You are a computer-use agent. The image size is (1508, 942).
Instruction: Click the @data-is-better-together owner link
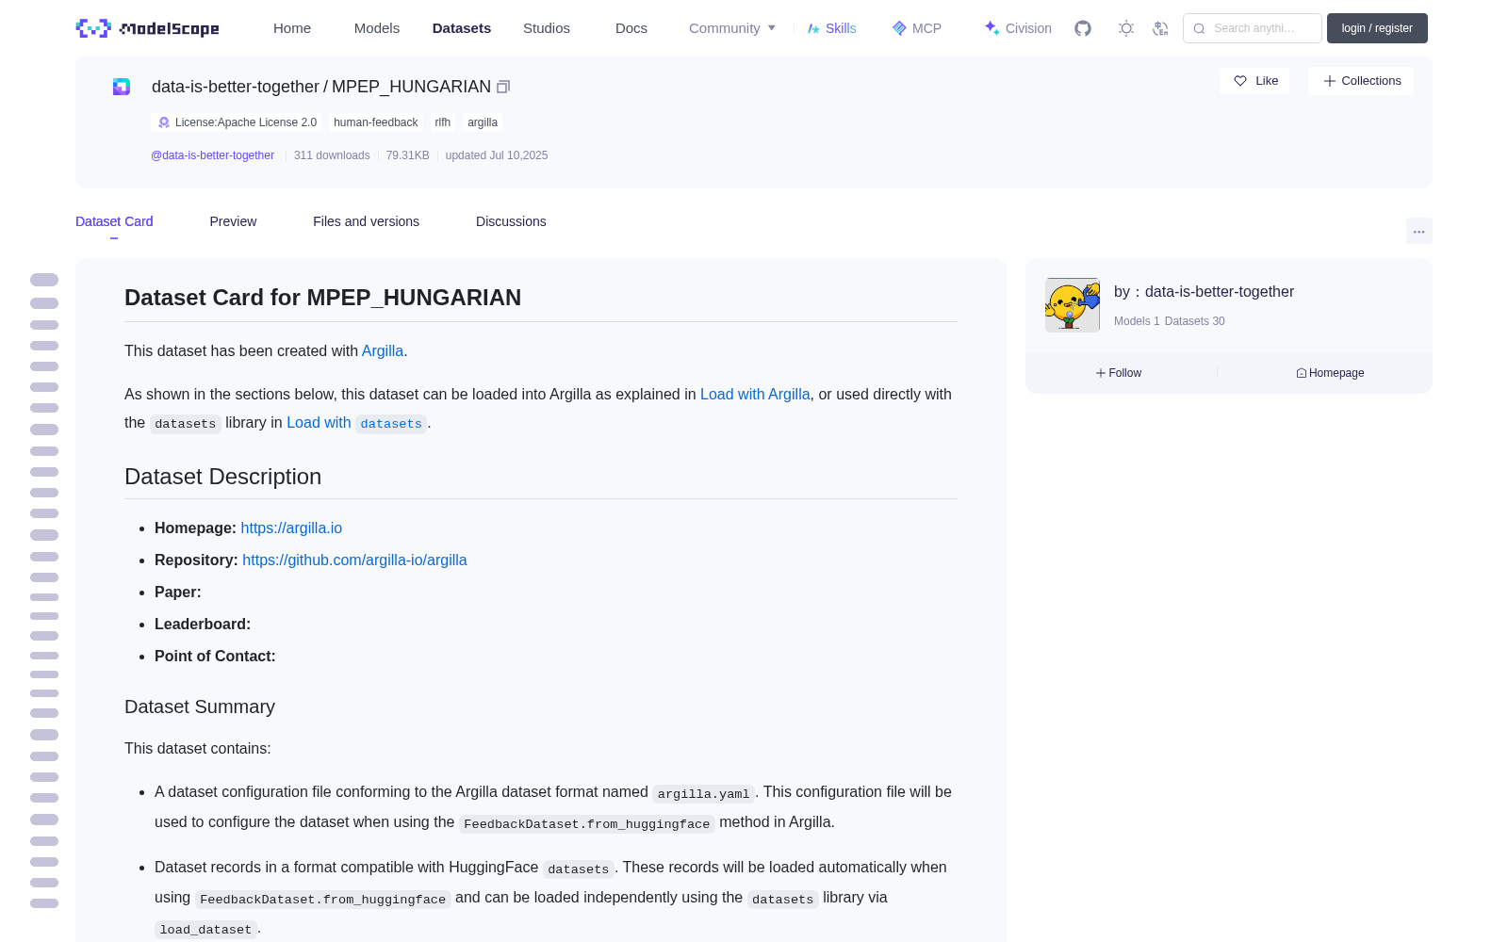(x=212, y=155)
